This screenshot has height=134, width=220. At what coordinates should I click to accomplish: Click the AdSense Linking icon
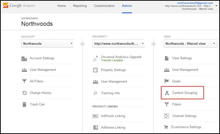click(96, 127)
